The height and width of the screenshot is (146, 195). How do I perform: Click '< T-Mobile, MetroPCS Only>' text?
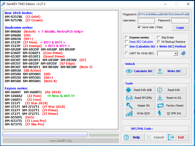point(60,32)
